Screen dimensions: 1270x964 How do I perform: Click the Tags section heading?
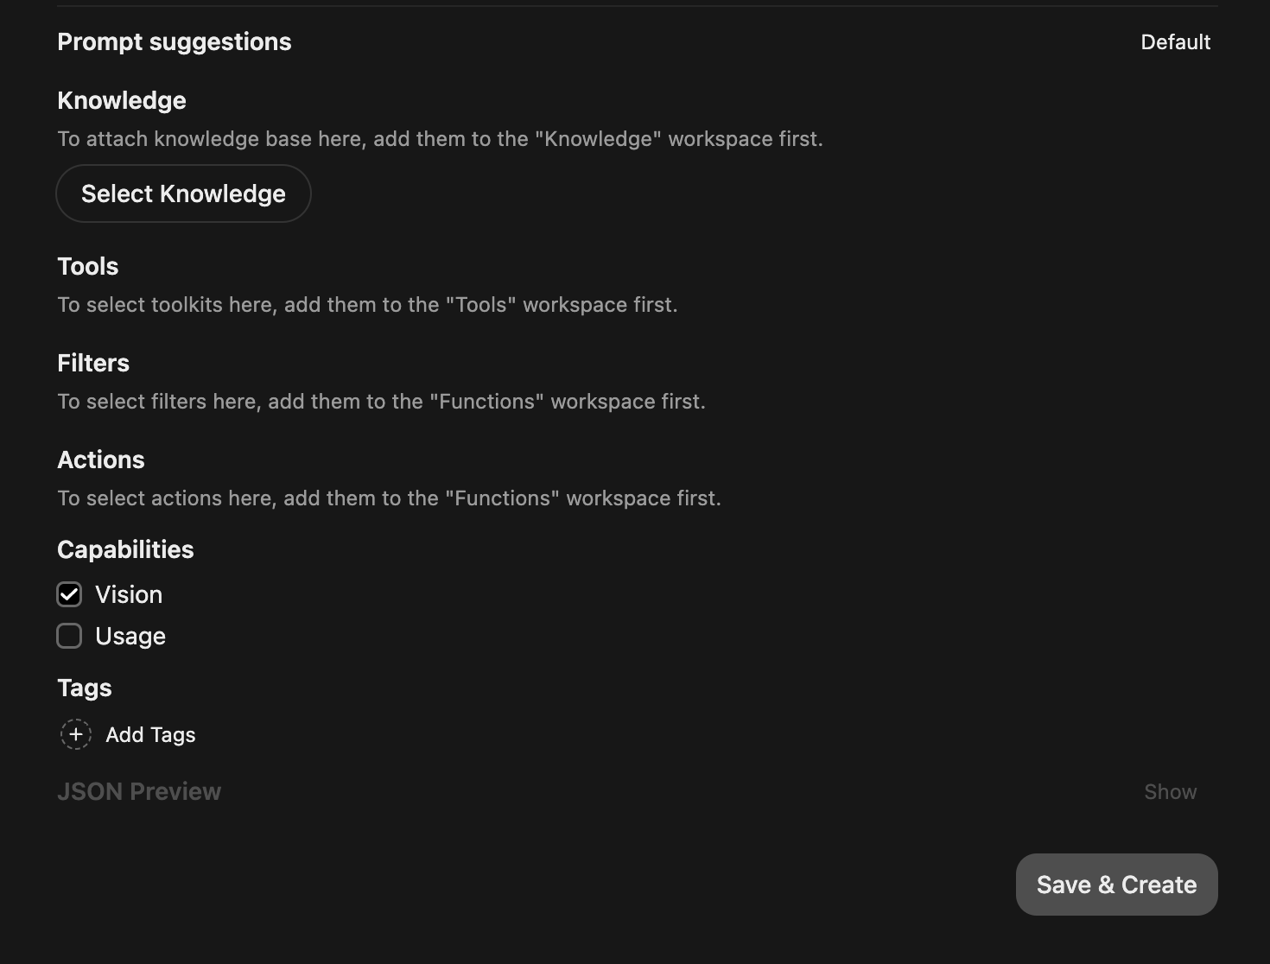[85, 688]
